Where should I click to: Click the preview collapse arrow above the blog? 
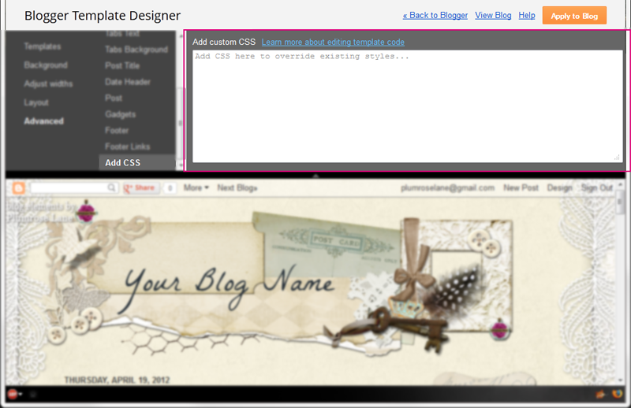[316, 176]
